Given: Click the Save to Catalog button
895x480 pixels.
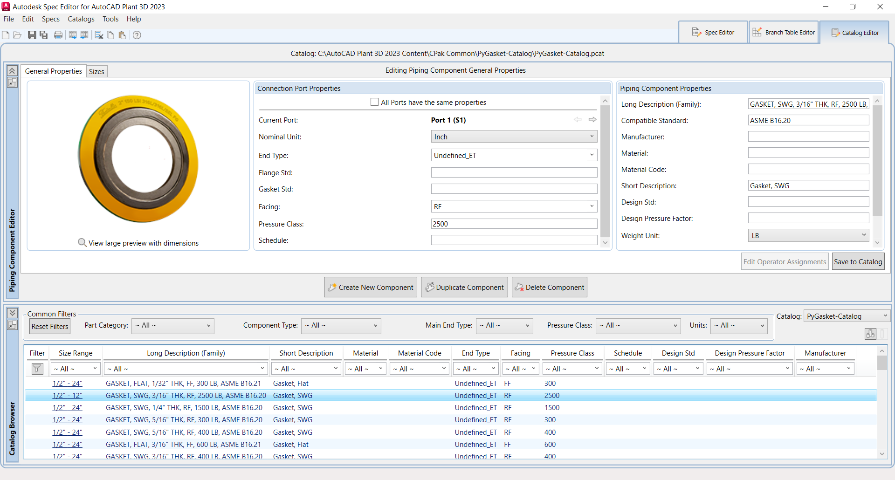Looking at the screenshot, I should 858,261.
